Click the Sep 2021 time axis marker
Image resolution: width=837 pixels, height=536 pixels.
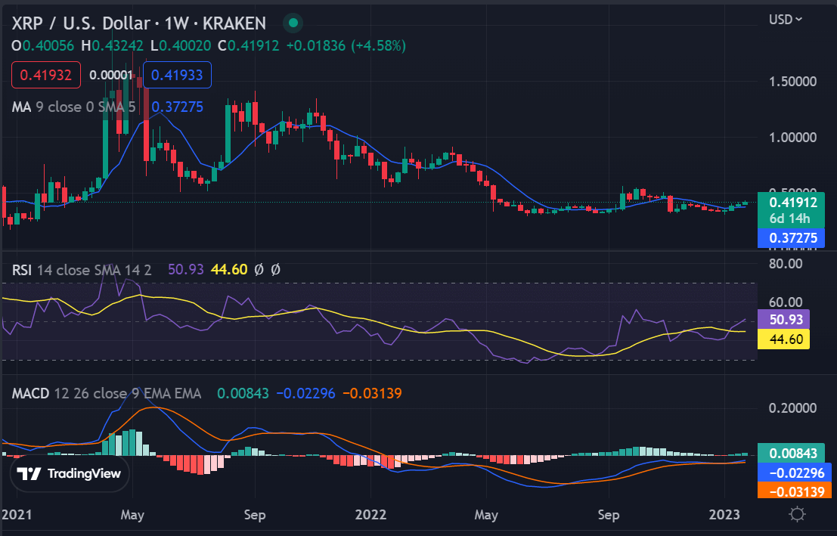pos(255,515)
